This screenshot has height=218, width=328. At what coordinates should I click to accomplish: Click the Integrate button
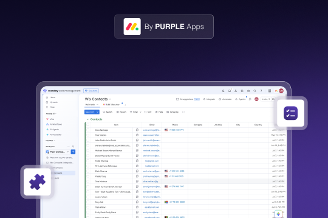[209, 99]
